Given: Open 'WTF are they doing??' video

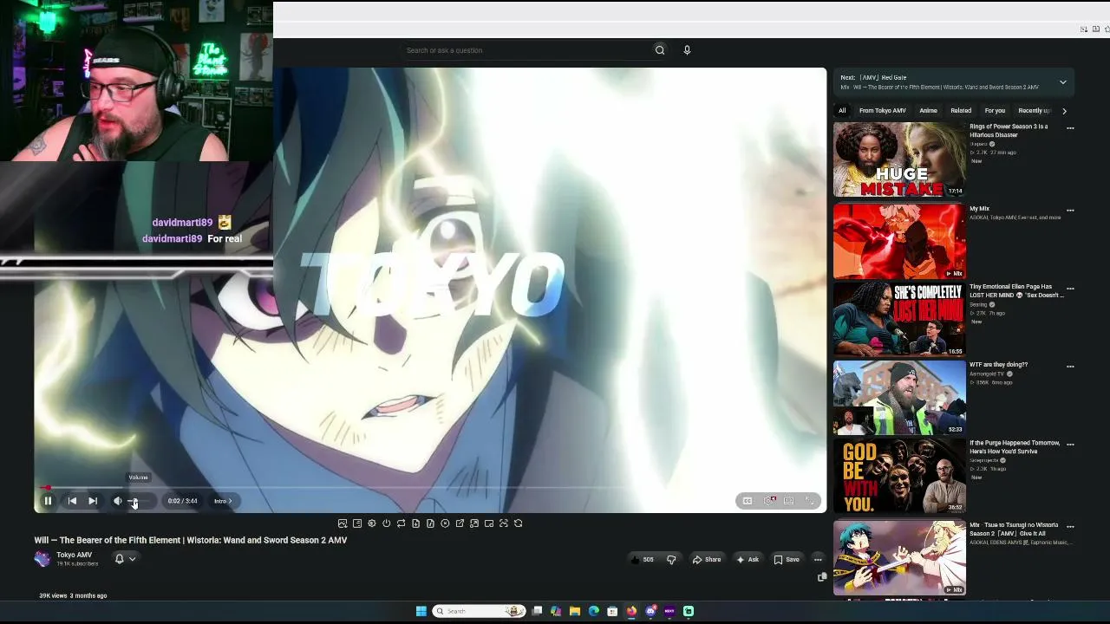Looking at the screenshot, I should click(998, 365).
